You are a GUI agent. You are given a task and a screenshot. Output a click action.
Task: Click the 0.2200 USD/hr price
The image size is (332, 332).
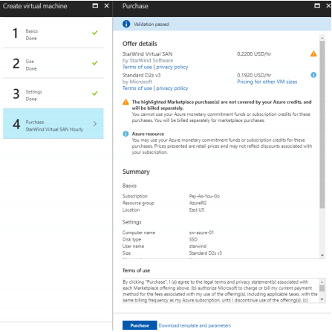[254, 53]
